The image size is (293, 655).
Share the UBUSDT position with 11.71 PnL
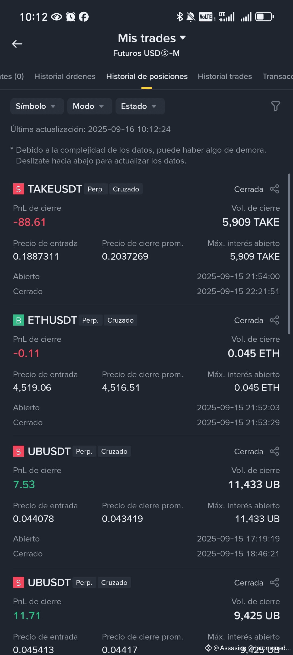click(275, 582)
